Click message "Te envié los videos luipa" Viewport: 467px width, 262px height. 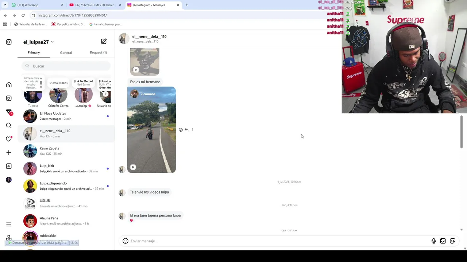point(149,192)
